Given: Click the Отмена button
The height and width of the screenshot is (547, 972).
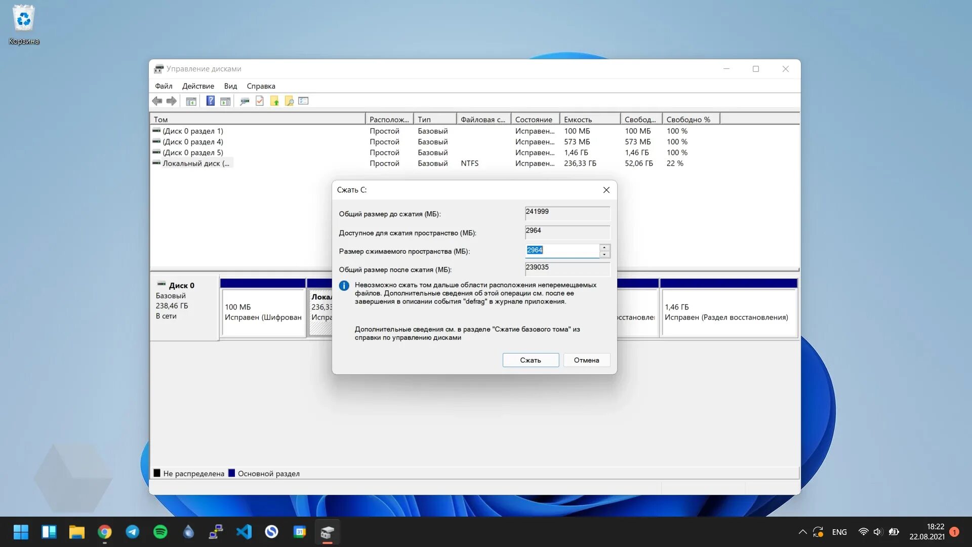Looking at the screenshot, I should (586, 360).
